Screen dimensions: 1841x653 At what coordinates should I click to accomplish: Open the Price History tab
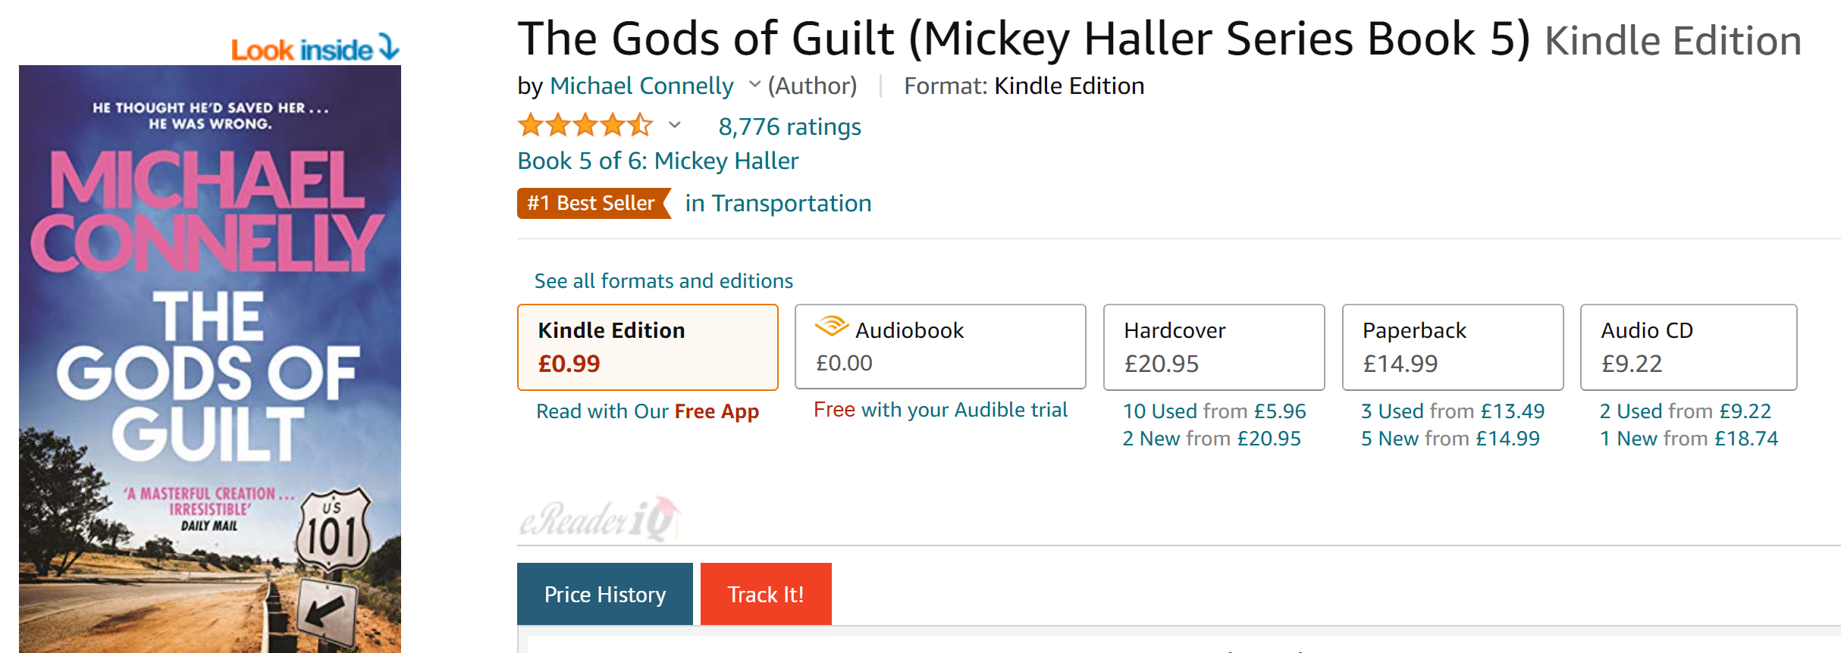[x=604, y=594]
